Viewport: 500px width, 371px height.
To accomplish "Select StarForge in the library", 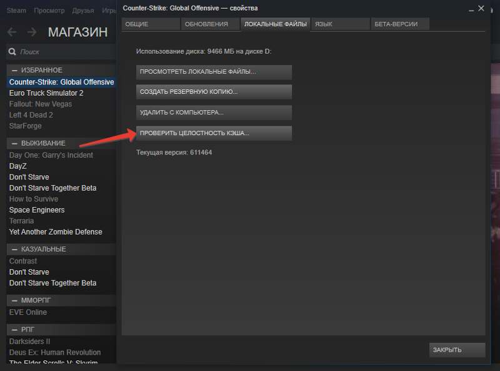I will [25, 126].
